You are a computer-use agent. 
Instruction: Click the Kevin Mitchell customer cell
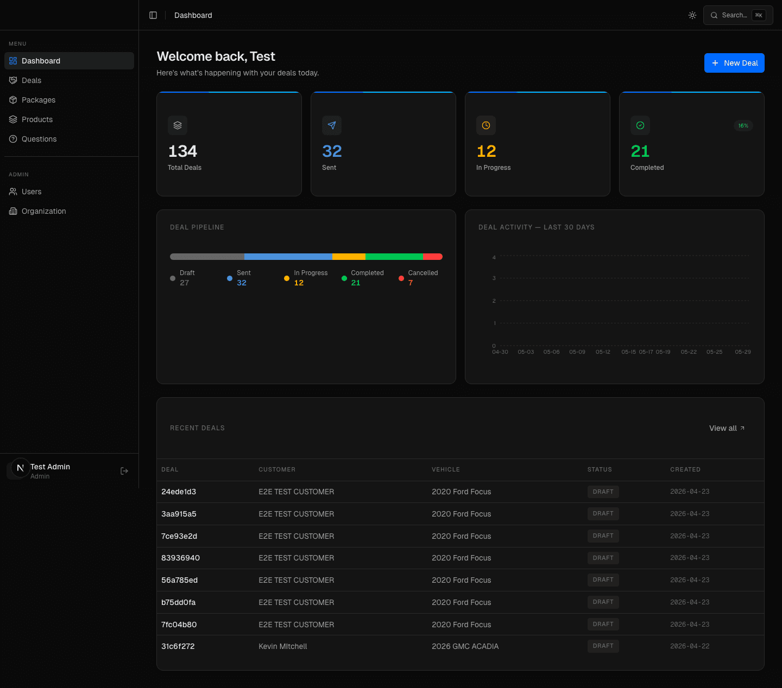click(x=283, y=646)
